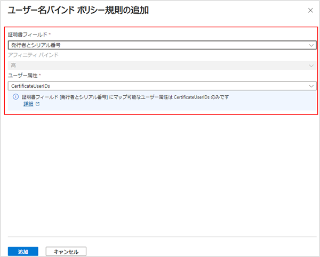320x257 pixels.
Task: Click the info message about CertificateUserIDs mapping
Action: tap(128, 97)
